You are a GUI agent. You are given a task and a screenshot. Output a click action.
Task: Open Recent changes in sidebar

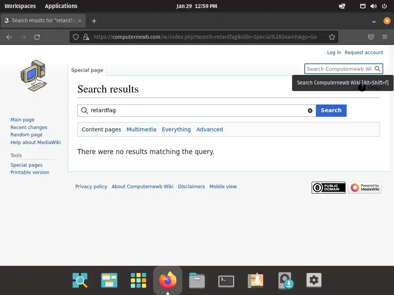tap(29, 127)
